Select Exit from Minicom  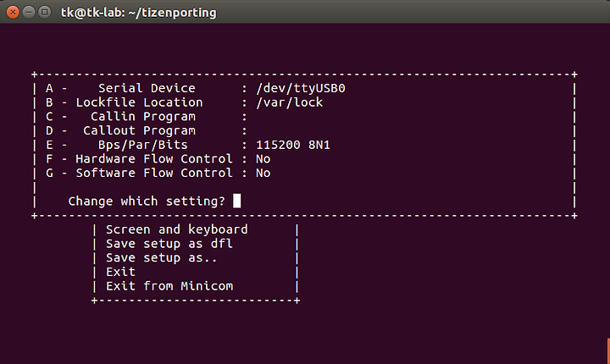click(169, 286)
